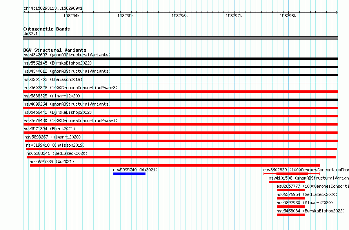
Task: Click the 158295k ruler position
Action: click(x=125, y=16)
